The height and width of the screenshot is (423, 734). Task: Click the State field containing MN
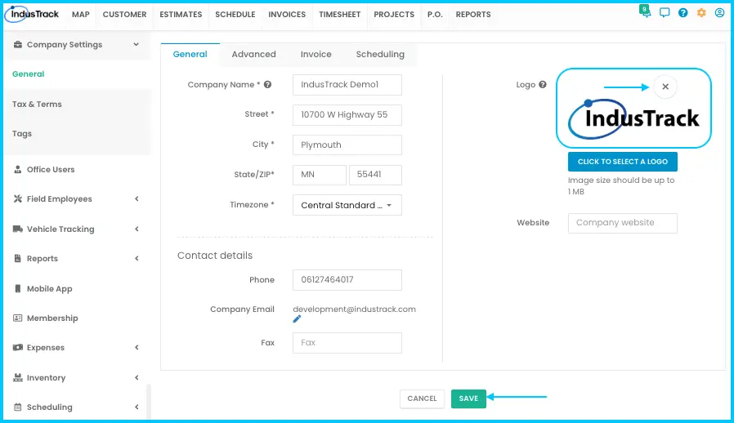click(320, 175)
